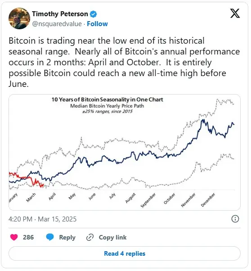Click the chain link icon
The width and height of the screenshot is (251, 271).
(90, 237)
